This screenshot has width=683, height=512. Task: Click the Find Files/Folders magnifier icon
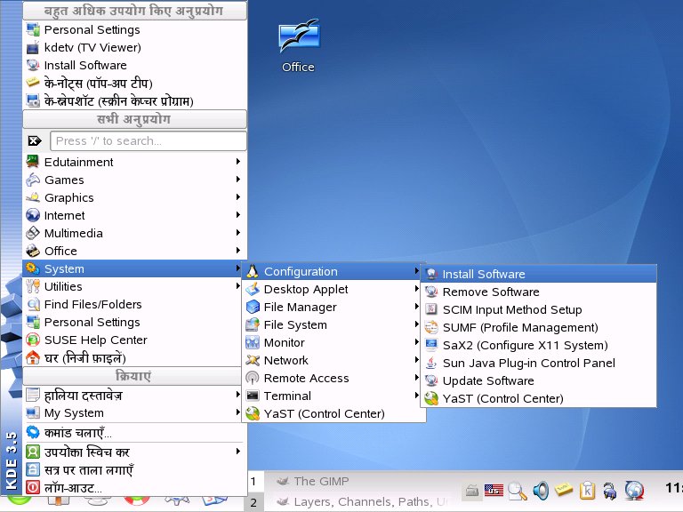pos(33,304)
